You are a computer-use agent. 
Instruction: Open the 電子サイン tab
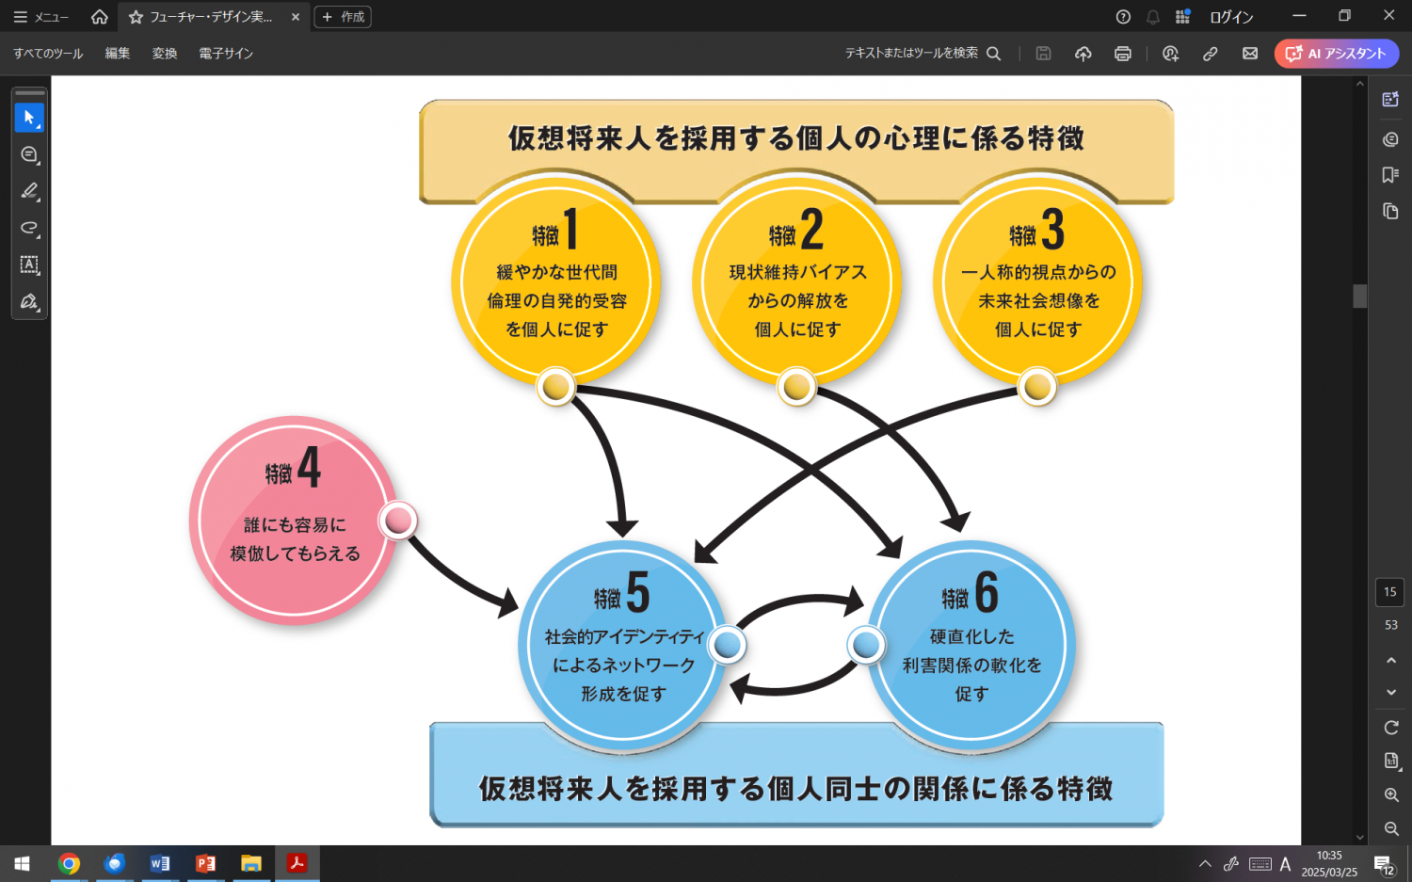(226, 54)
